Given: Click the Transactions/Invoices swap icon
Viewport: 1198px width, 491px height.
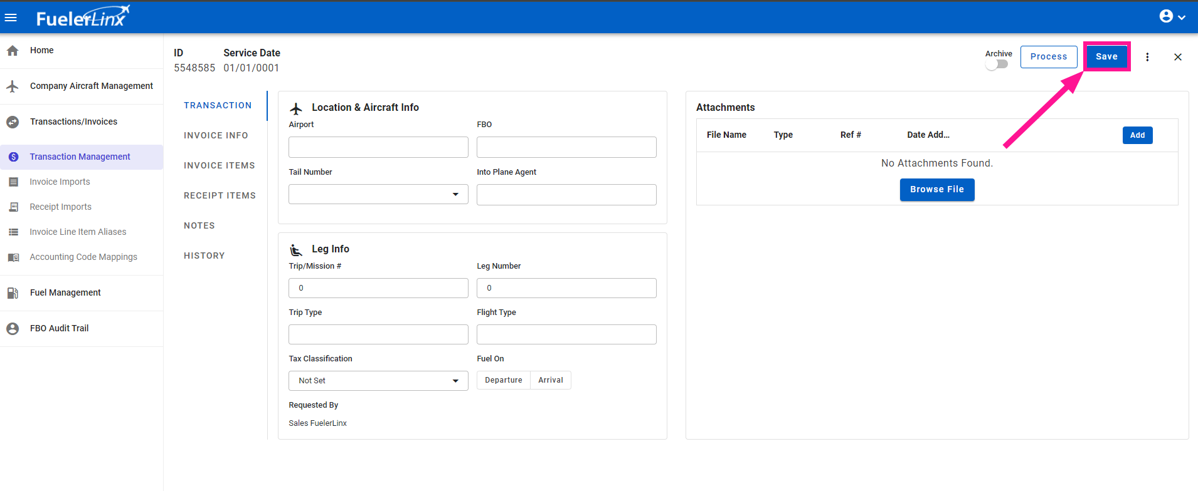Looking at the screenshot, I should (x=13, y=122).
